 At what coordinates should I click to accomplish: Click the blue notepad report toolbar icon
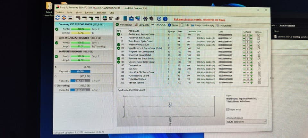(125, 19)
